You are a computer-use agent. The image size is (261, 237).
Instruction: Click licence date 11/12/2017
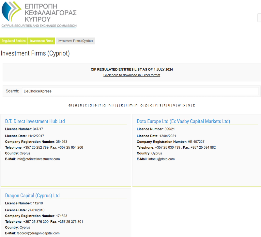coord(36,136)
